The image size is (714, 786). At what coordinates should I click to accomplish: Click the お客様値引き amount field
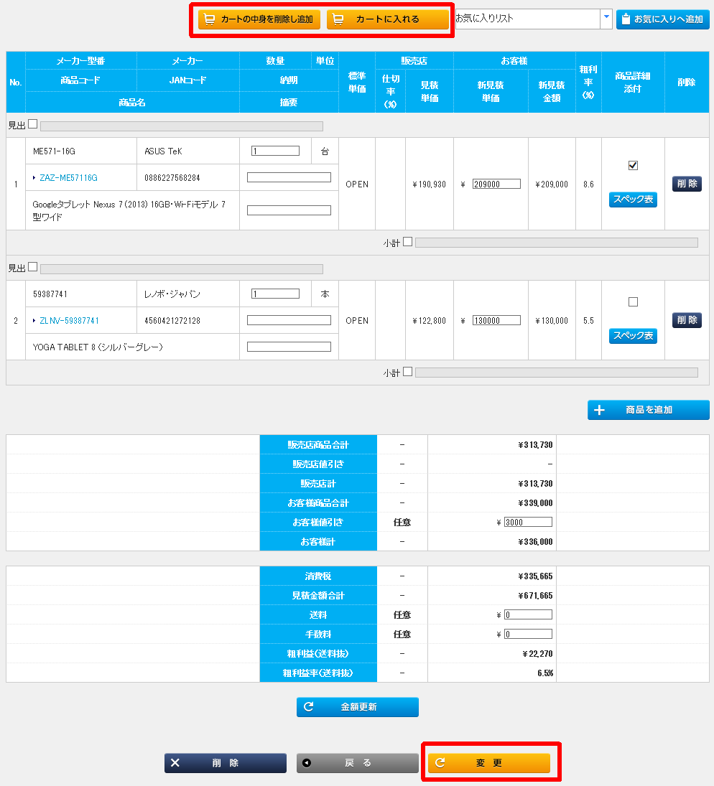(528, 523)
